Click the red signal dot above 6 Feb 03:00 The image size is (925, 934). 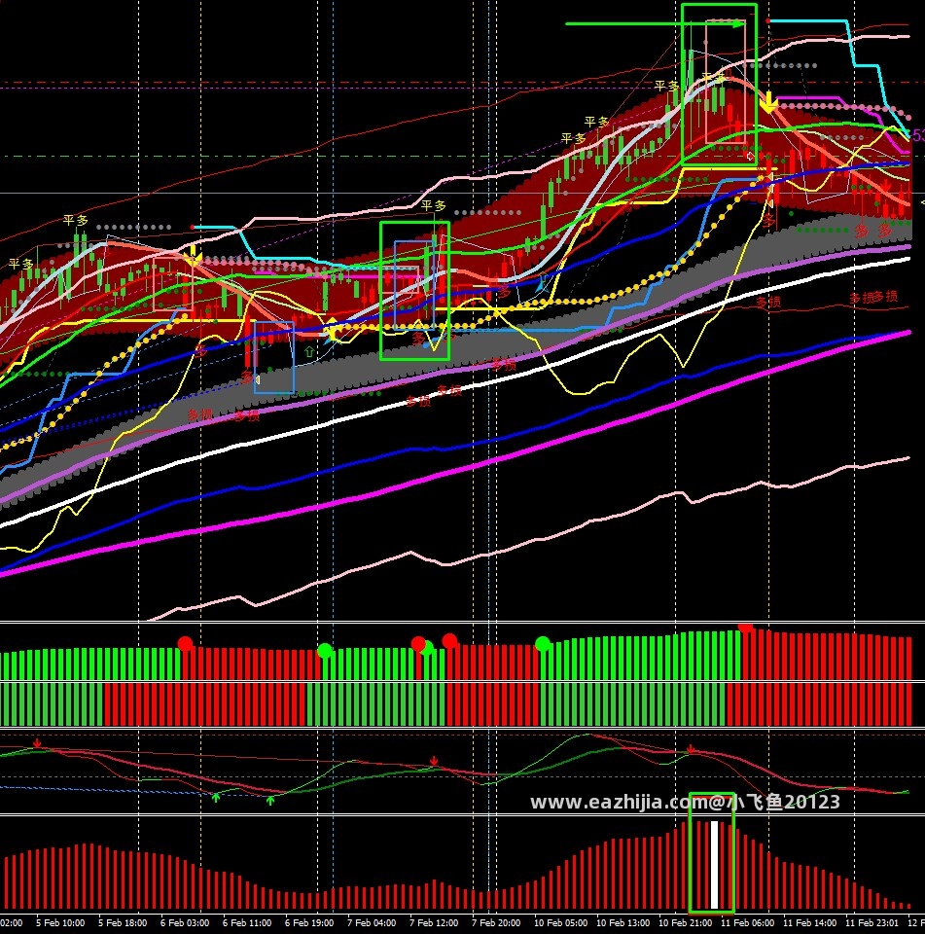185,643
